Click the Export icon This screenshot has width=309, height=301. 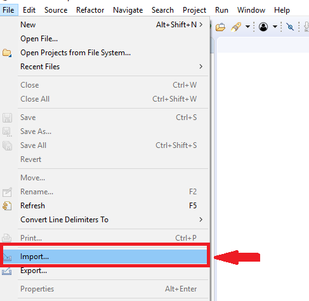pos(7,271)
